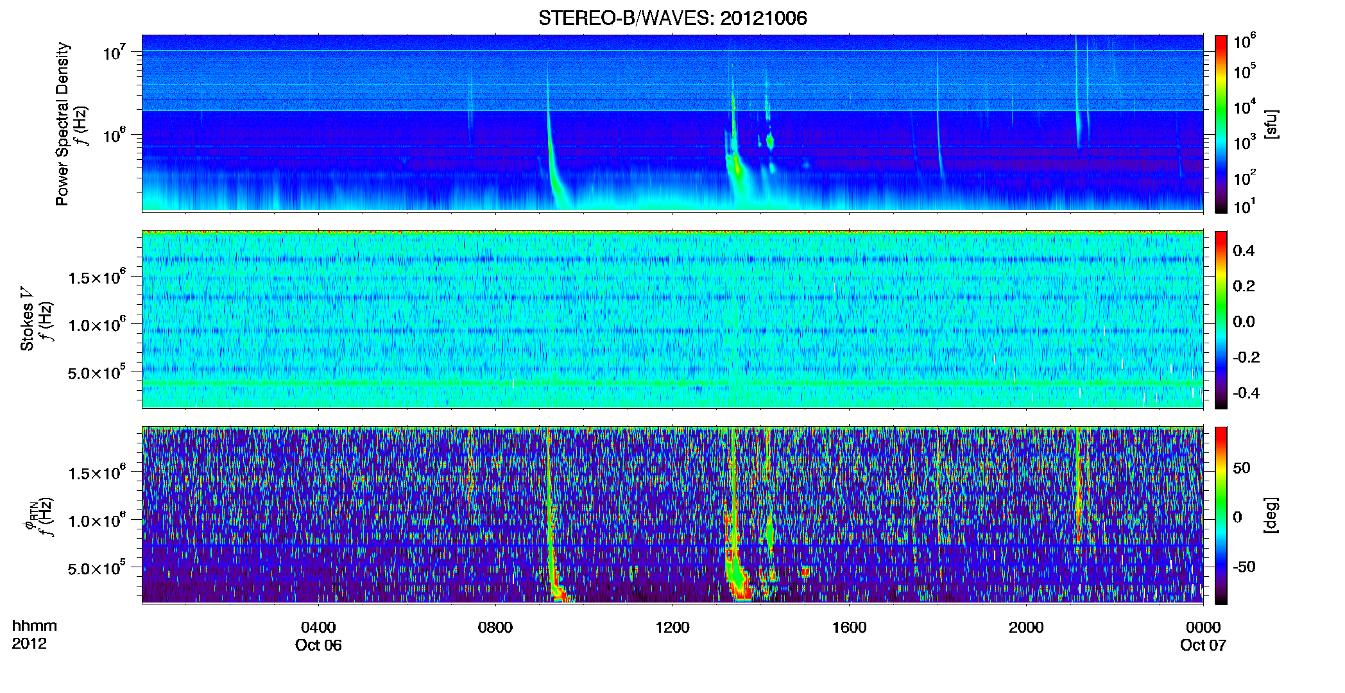Viewport: 1345px width, 693px height.
Task: Click inside the Power Spectral Density spectrogram
Action: tap(672, 123)
